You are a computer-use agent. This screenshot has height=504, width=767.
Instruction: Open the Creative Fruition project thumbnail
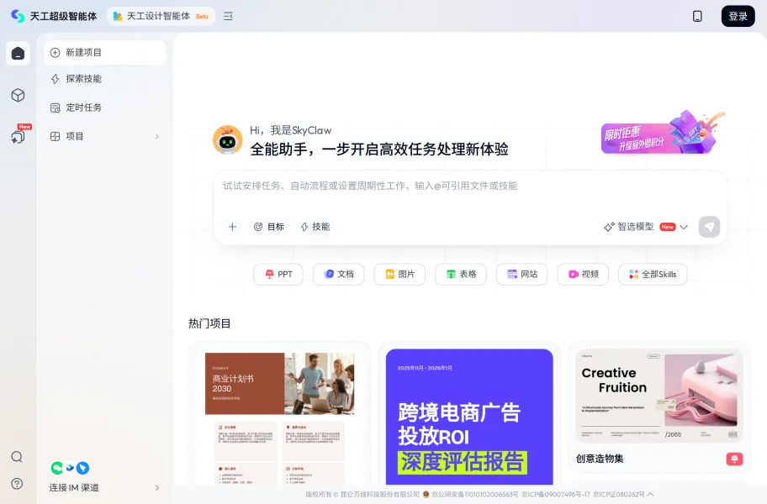(x=659, y=396)
